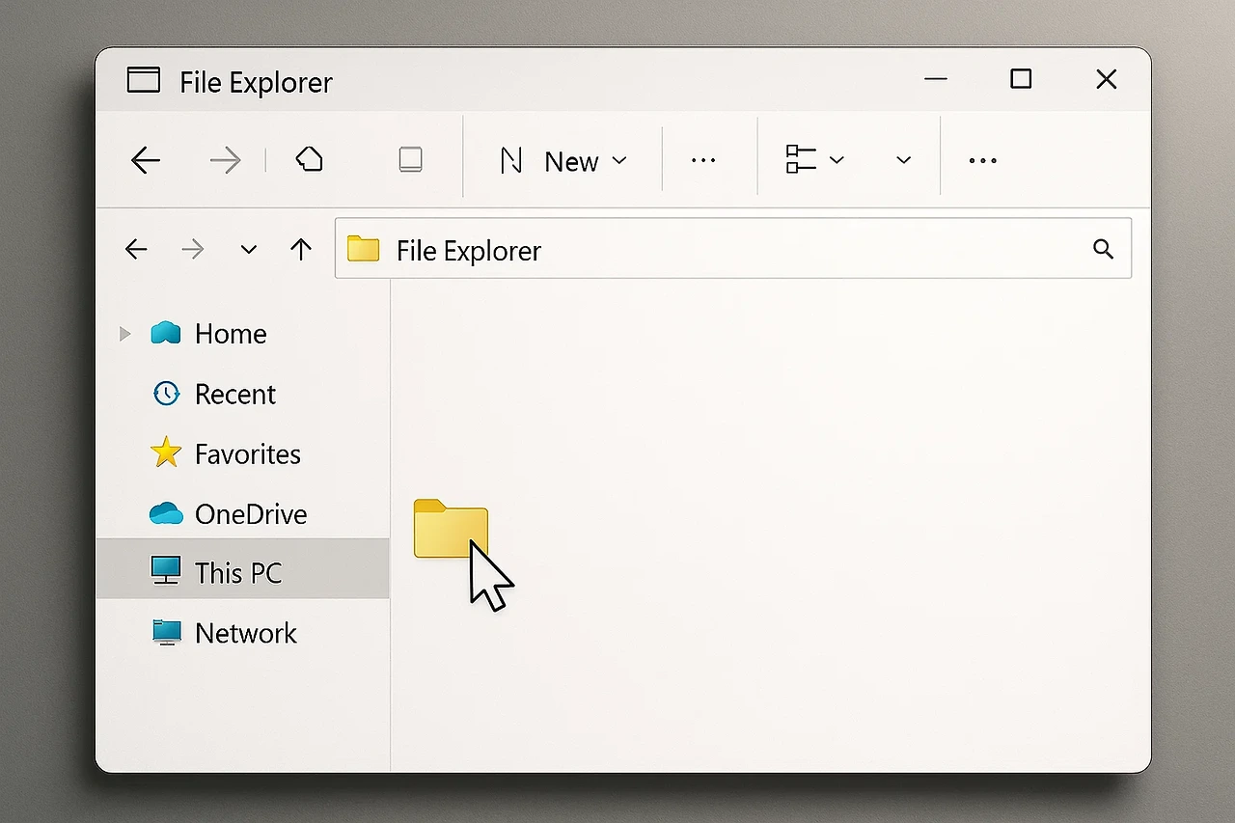The height and width of the screenshot is (823, 1235).
Task: Click the tablet-shaped toolbar icon
Action: [411, 160]
